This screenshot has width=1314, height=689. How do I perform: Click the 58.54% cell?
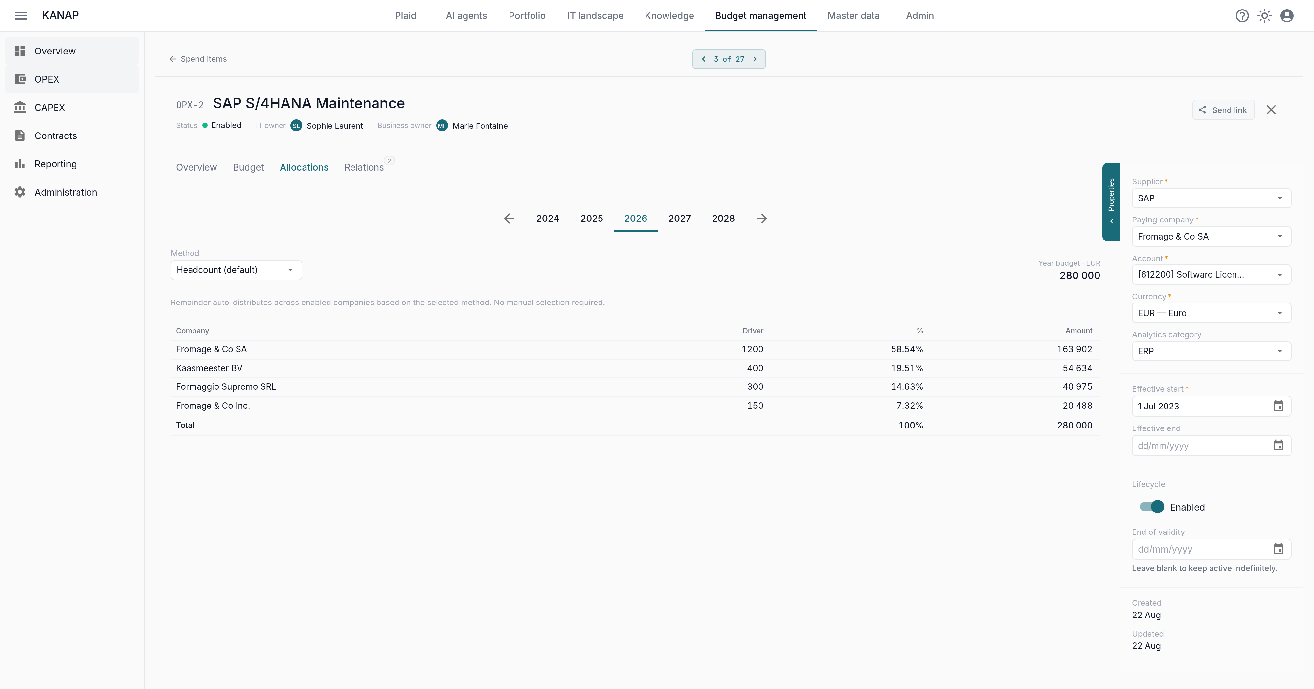(x=906, y=349)
